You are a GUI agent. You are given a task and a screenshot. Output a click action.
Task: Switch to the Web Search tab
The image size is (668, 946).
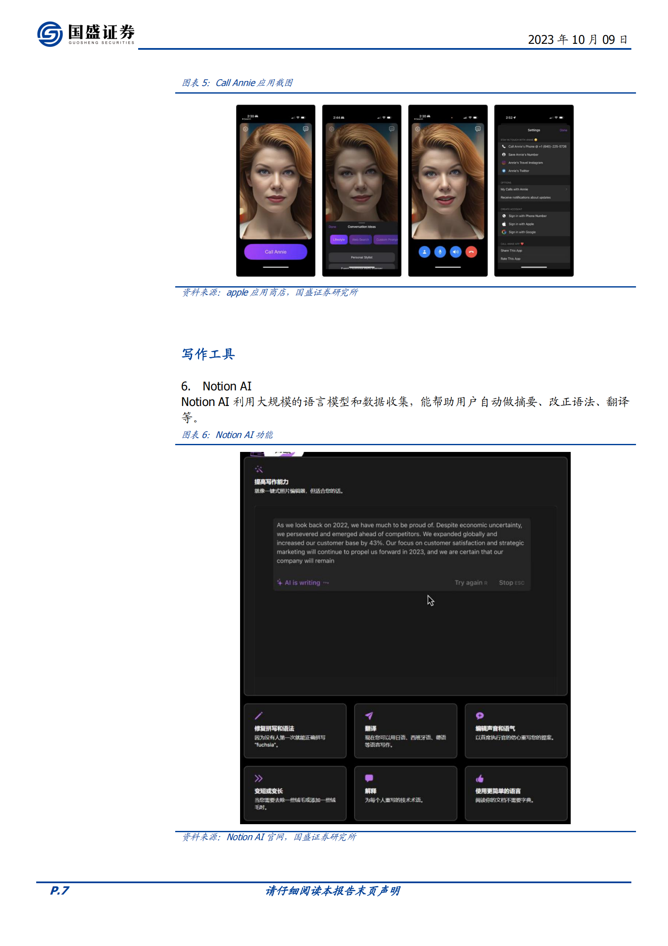point(360,239)
